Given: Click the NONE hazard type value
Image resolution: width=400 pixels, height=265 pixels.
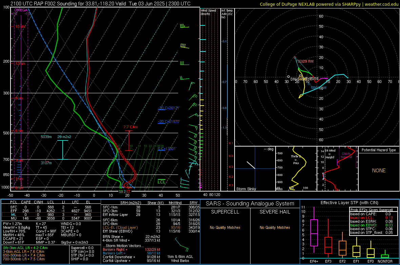Looking at the screenshot, I should pos(379,171).
